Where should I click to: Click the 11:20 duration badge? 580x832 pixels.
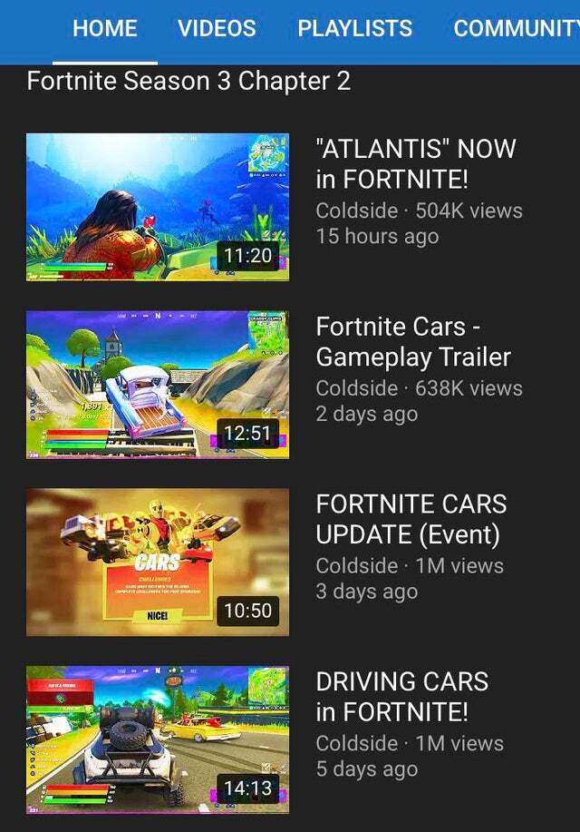(247, 256)
